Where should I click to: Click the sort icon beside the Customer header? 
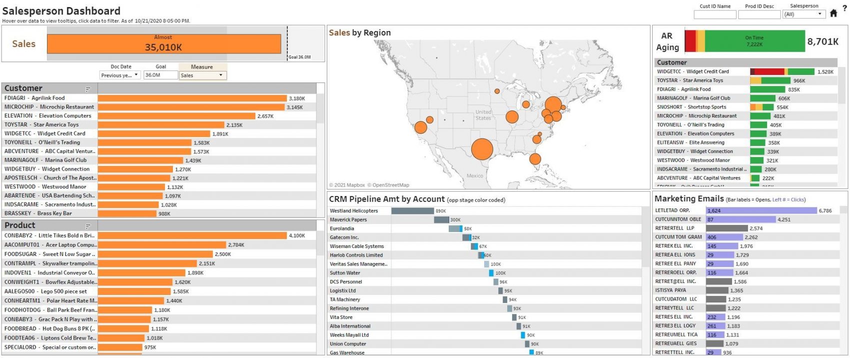pos(88,89)
